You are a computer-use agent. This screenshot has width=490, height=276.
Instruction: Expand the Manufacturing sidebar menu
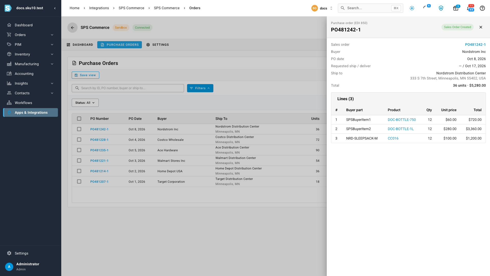(31, 64)
